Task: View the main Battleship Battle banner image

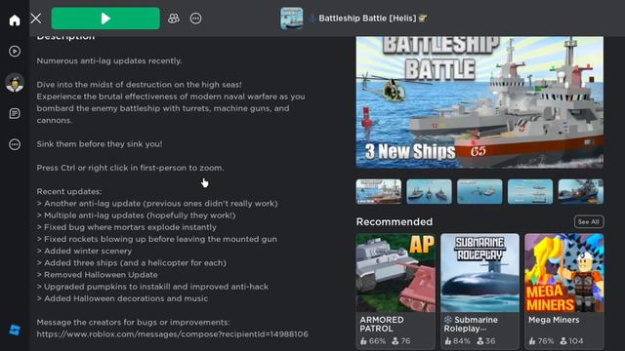Action: pos(479,102)
